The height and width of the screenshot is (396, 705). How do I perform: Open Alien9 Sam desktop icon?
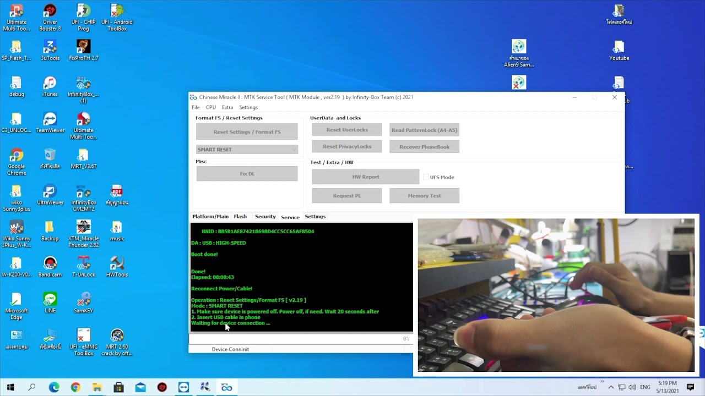[519, 53]
